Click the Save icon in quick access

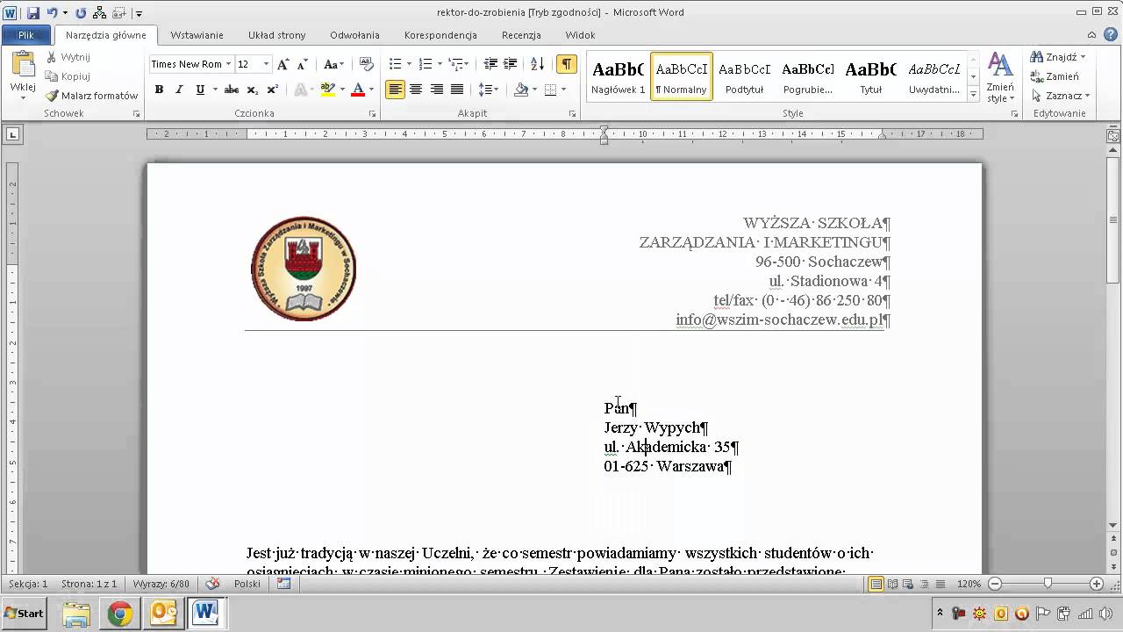tap(33, 13)
